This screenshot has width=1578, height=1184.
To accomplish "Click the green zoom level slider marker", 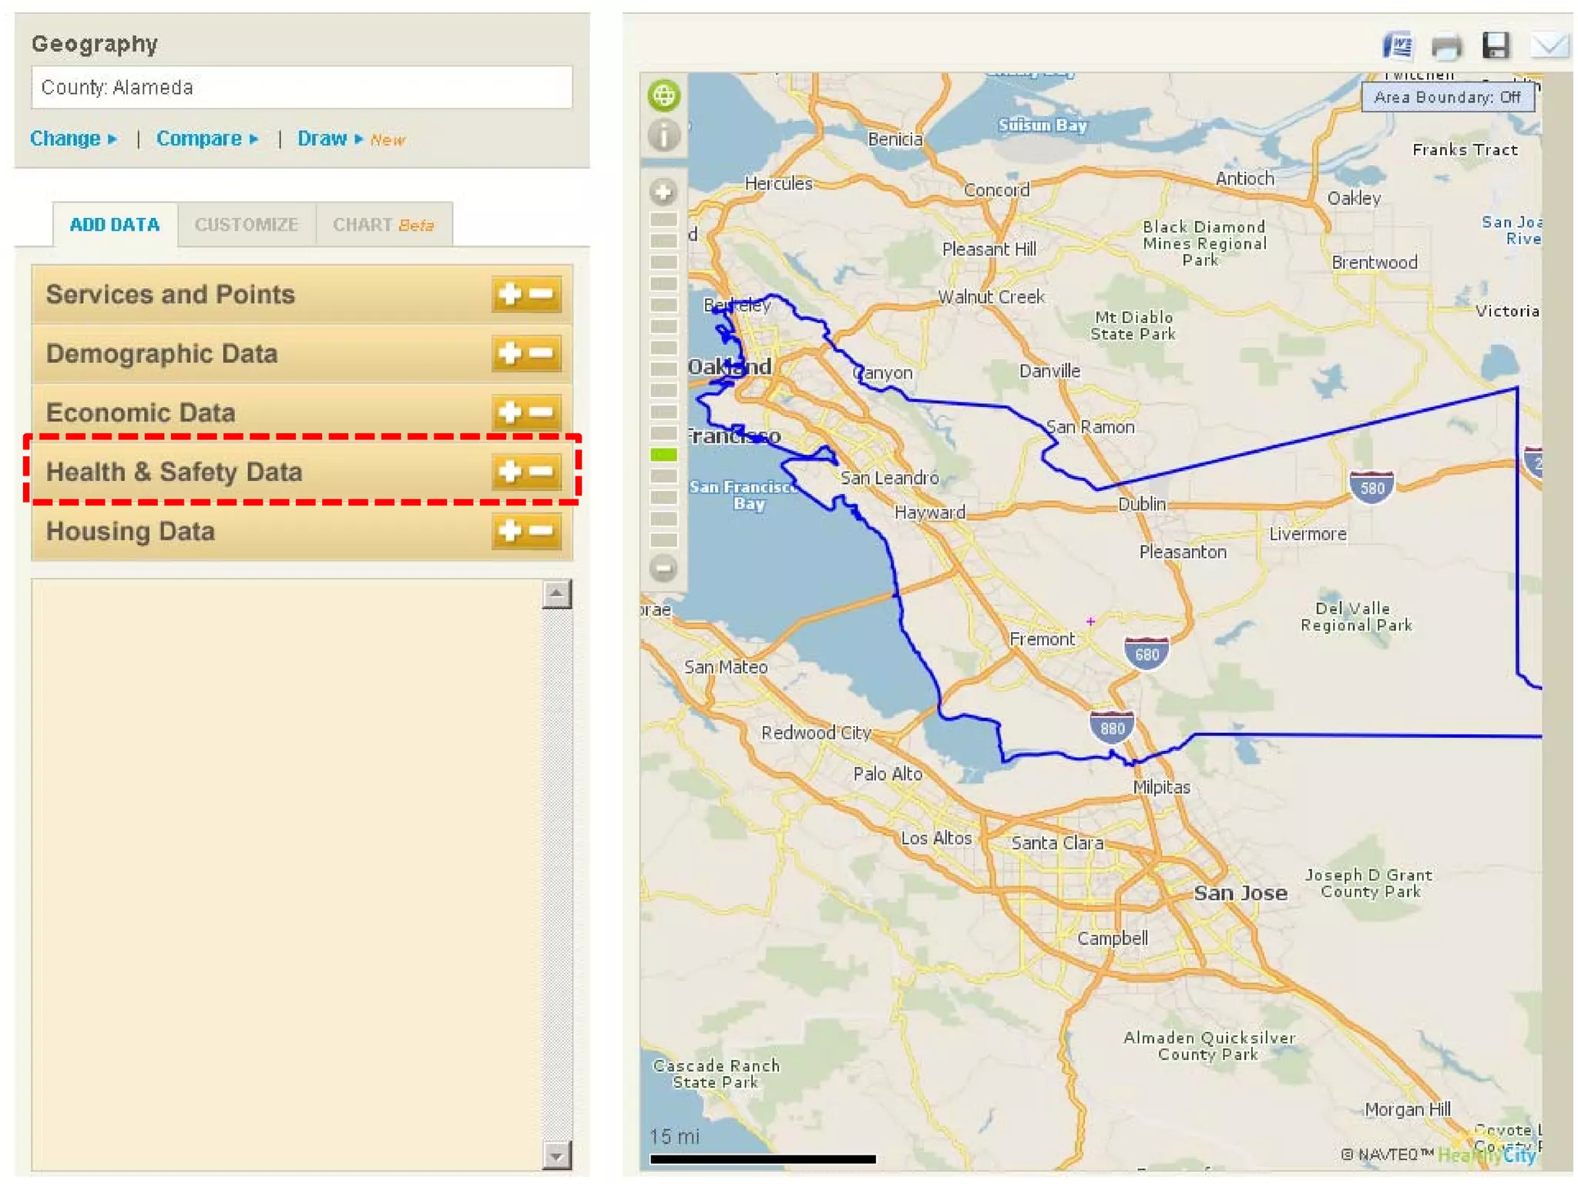I will [663, 455].
